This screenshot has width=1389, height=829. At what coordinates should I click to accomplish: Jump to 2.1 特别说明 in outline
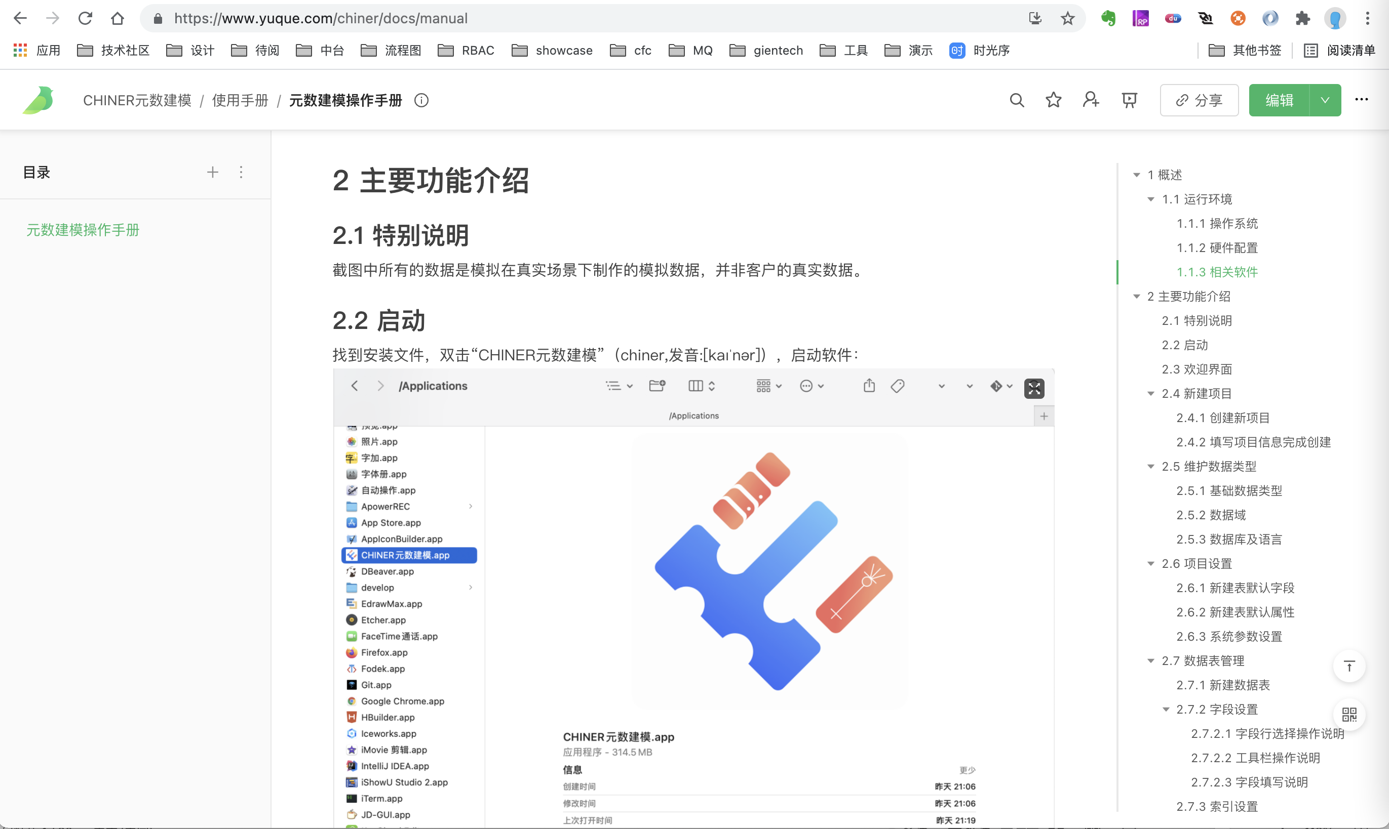tap(1197, 321)
